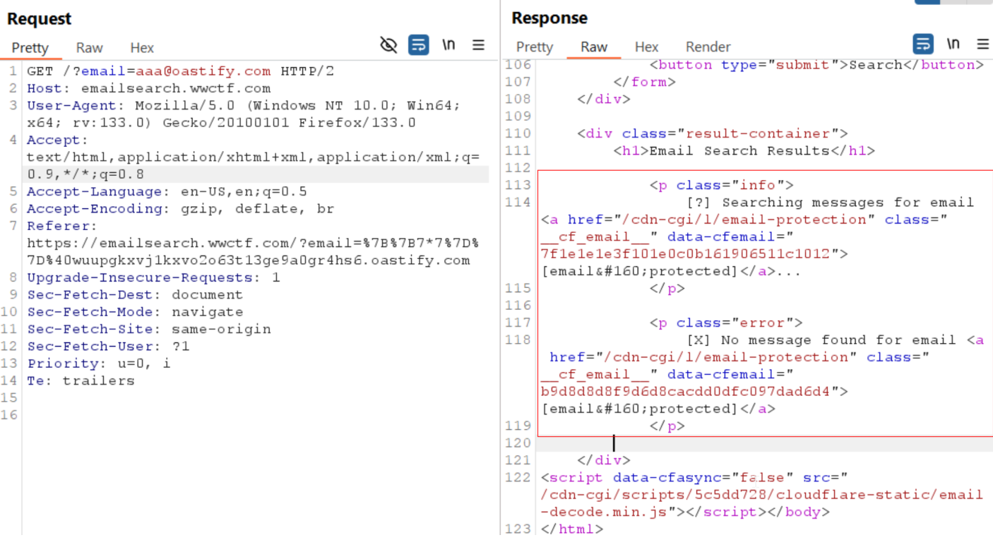
Task: Toggle word wrap icon in Response panel
Action: pos(923,44)
